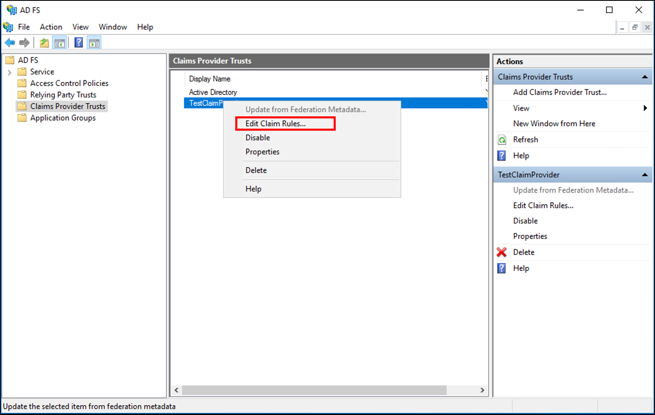Viewport: 655px width, 415px height.
Task: Select AD FS root tree node
Action: [28, 60]
